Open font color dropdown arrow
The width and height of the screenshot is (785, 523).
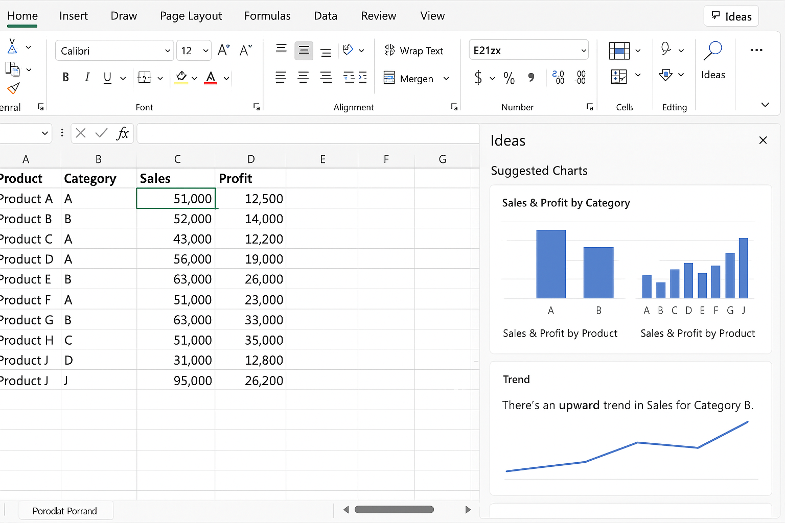pyautogui.click(x=226, y=78)
